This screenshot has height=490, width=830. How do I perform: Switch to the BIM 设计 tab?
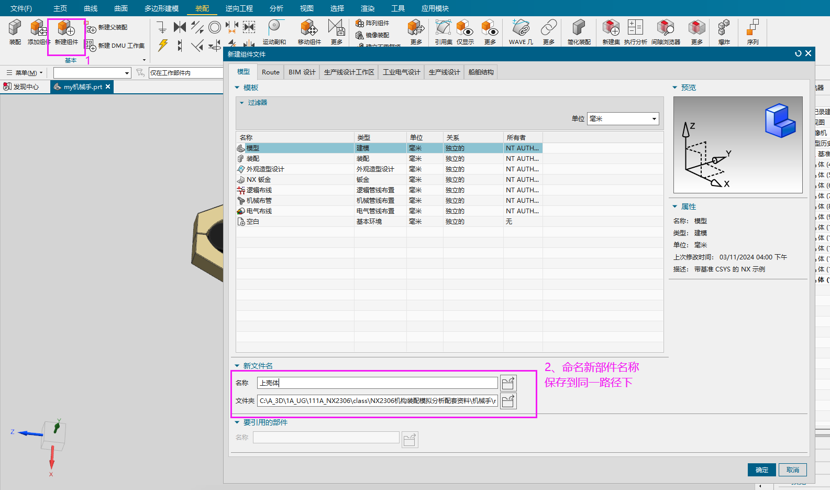302,72
